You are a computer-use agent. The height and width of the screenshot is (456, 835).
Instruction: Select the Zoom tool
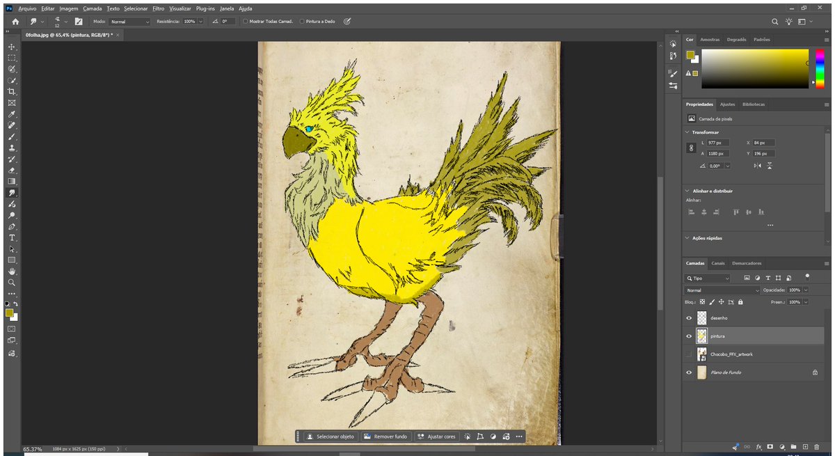(12, 283)
